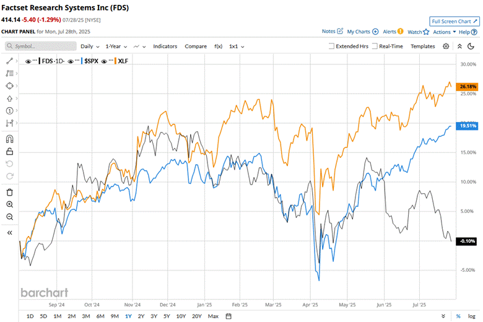Screen dimensions: 483x322
Task: Open the Actions dropdown menu
Action: coord(445,32)
